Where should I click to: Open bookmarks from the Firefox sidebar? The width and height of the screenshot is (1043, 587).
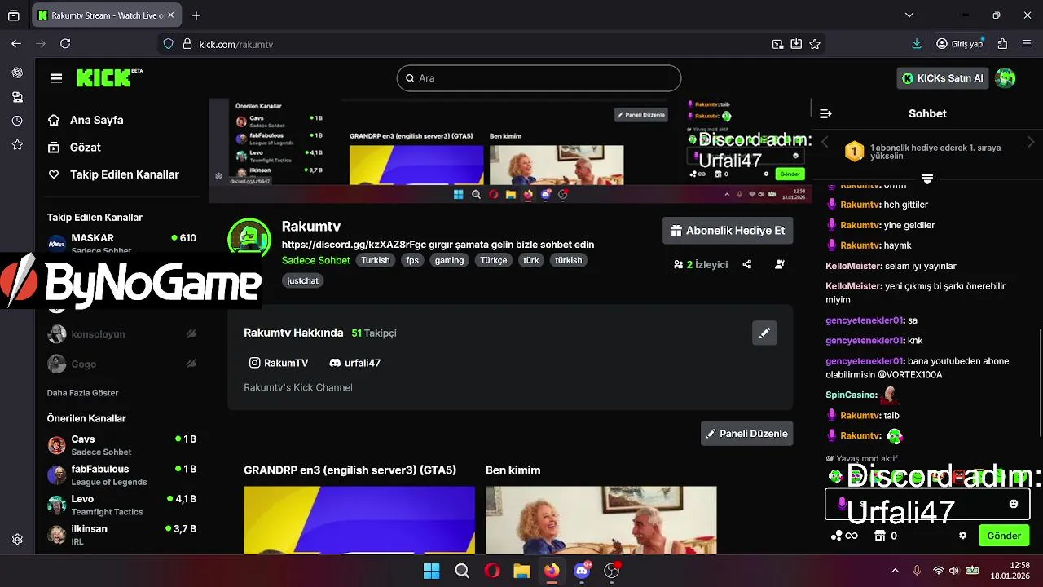(17, 144)
